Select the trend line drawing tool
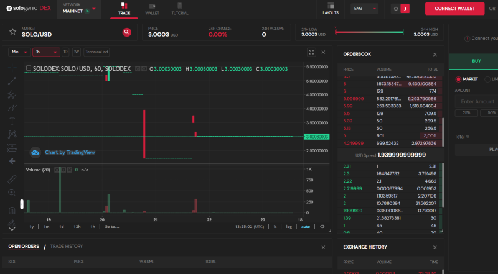Viewport: 498px width, 274px height. pyautogui.click(x=12, y=81)
